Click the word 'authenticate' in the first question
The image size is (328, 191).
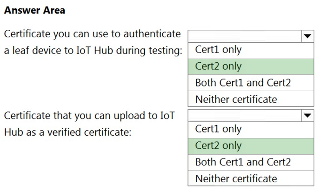coord(152,34)
